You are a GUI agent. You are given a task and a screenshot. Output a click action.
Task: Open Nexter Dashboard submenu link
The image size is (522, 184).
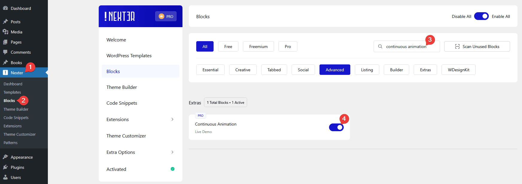pos(13,84)
